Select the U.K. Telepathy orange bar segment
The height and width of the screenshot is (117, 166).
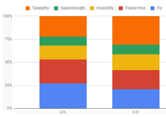point(63,26)
